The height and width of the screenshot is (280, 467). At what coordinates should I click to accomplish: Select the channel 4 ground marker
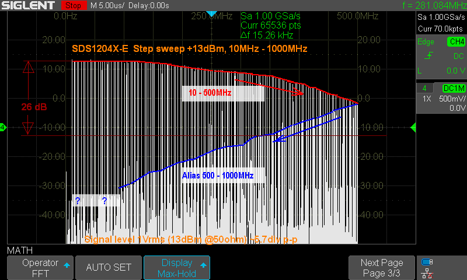coord(3,127)
